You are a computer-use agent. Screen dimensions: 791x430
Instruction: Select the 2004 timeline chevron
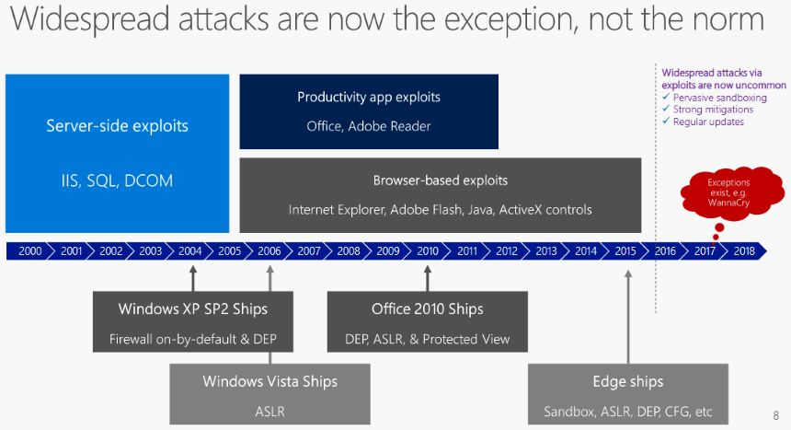189,251
